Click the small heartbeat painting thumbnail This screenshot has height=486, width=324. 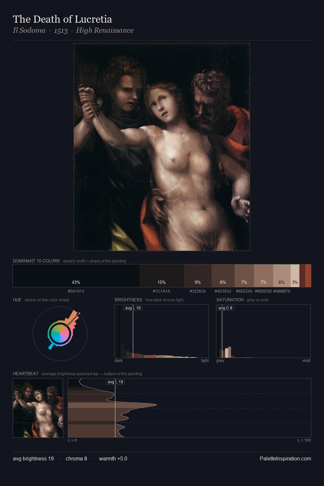[38, 408]
